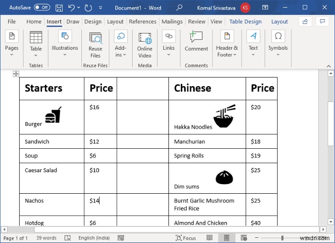
Task: Switch to the Home tab
Action: tap(34, 22)
